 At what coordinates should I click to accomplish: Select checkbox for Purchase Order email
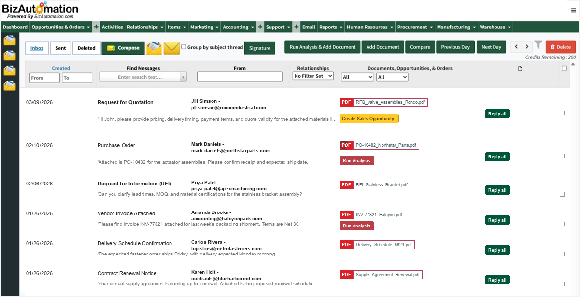tap(562, 156)
